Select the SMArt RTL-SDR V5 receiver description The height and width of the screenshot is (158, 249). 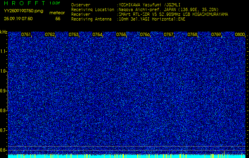[x=173, y=15]
